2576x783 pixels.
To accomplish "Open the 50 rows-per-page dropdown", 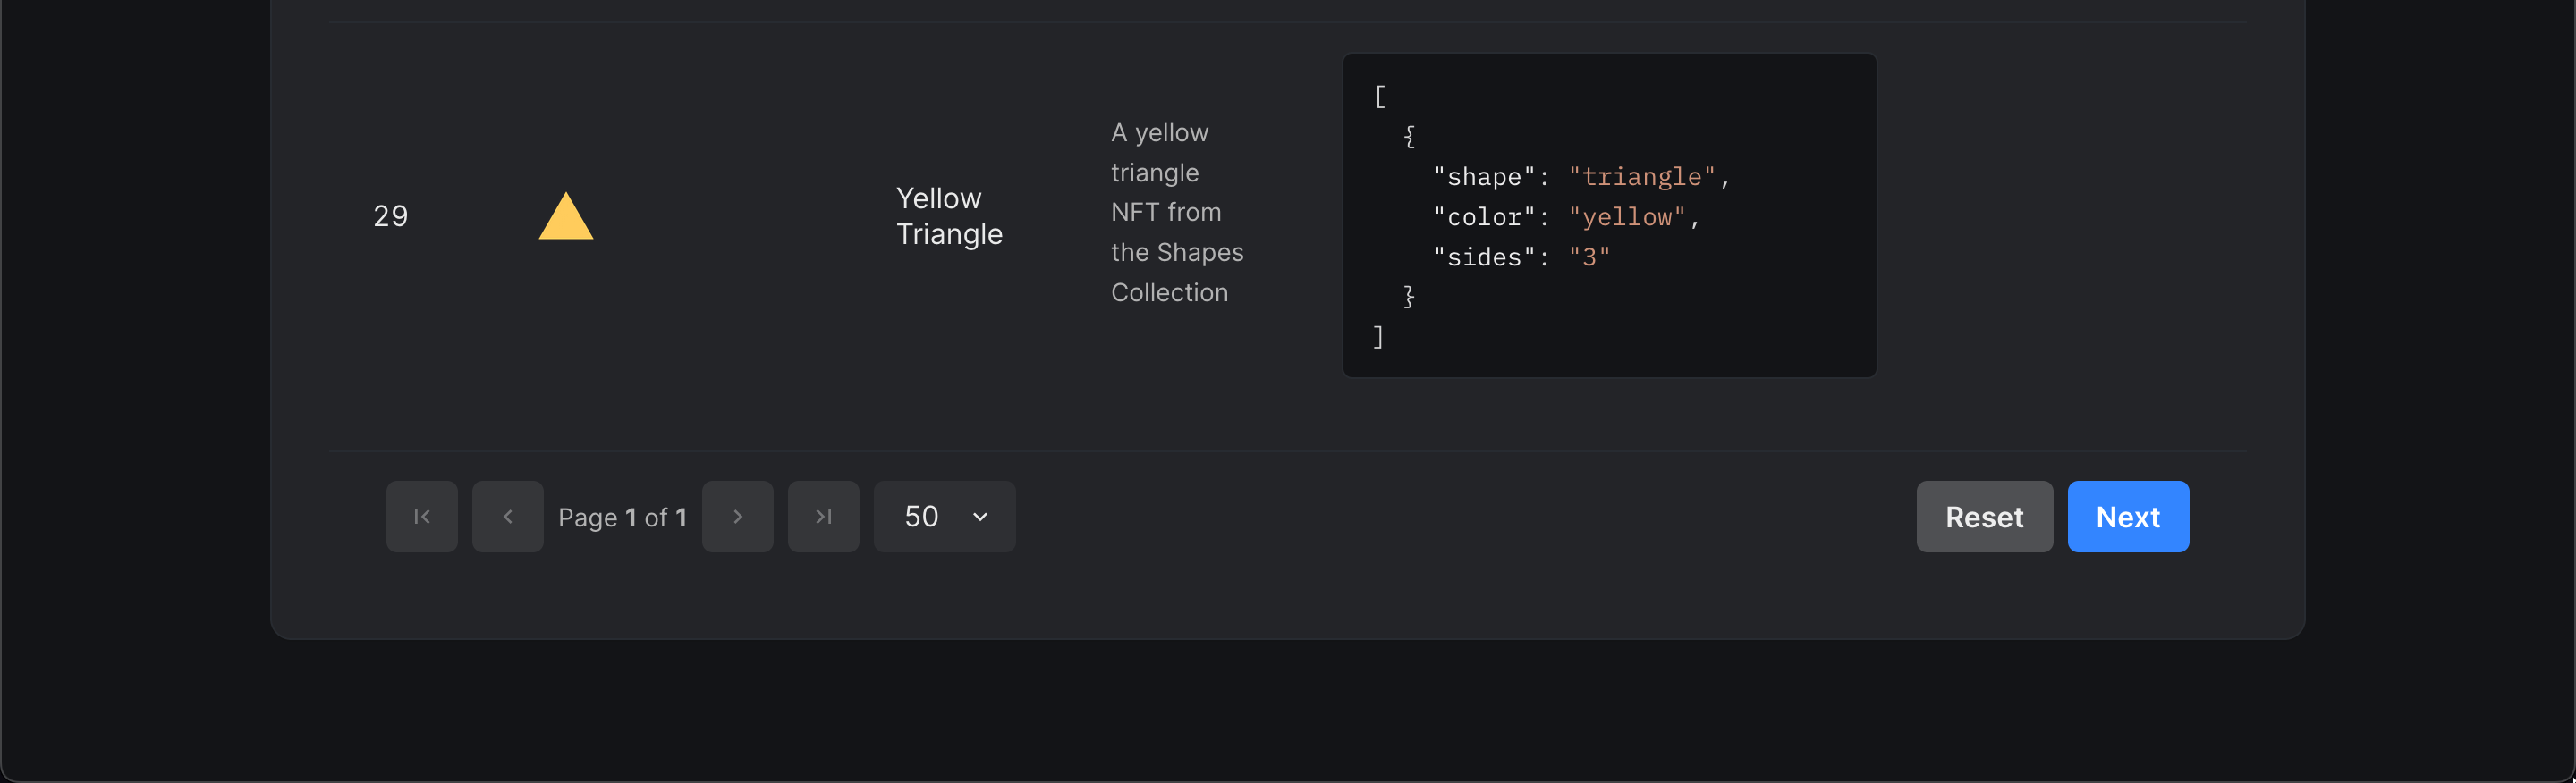I will tap(944, 517).
